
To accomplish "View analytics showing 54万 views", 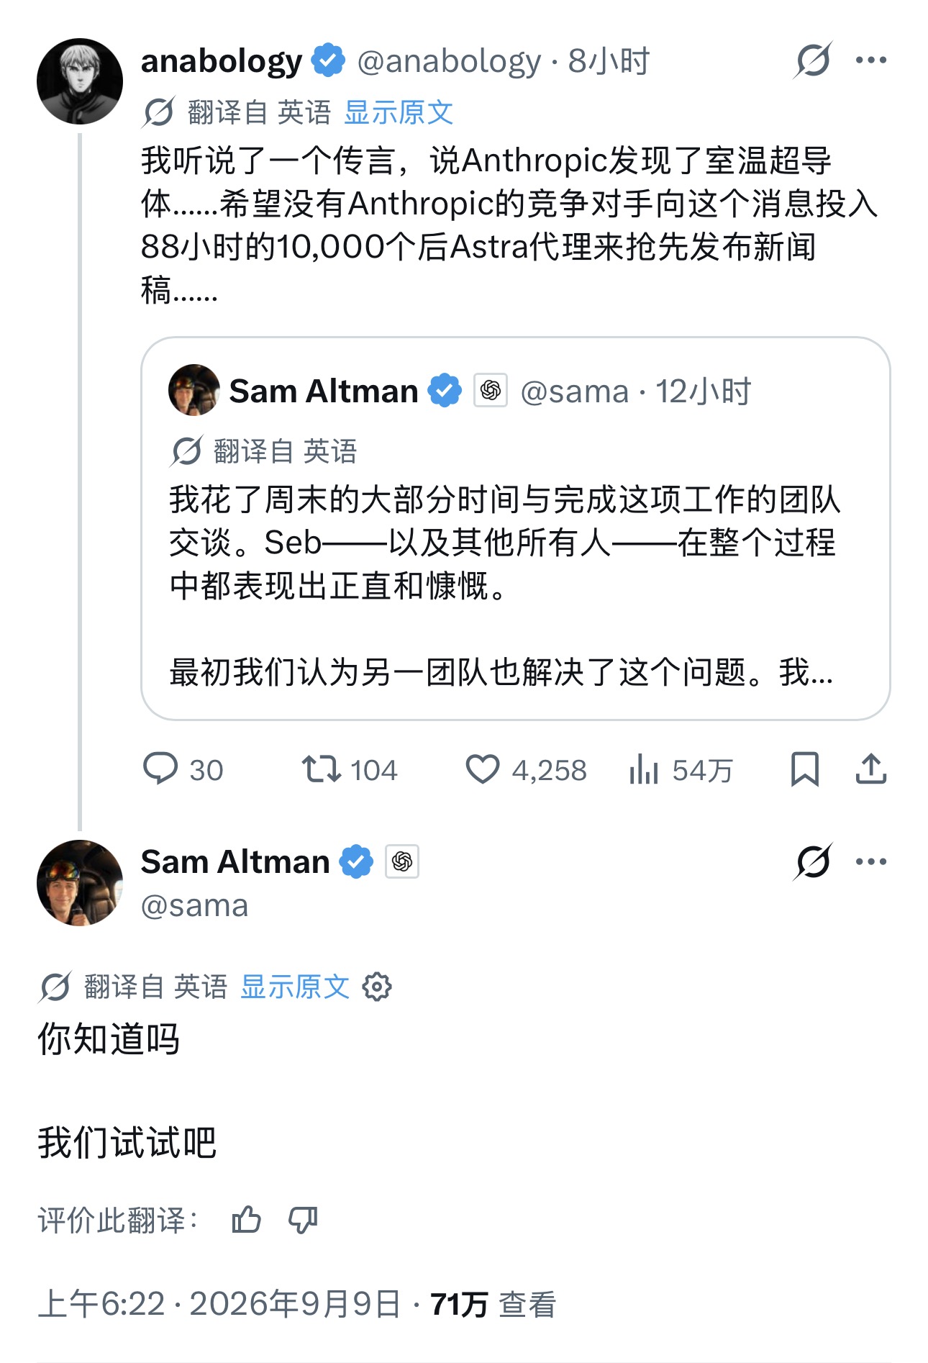I will coord(681,769).
